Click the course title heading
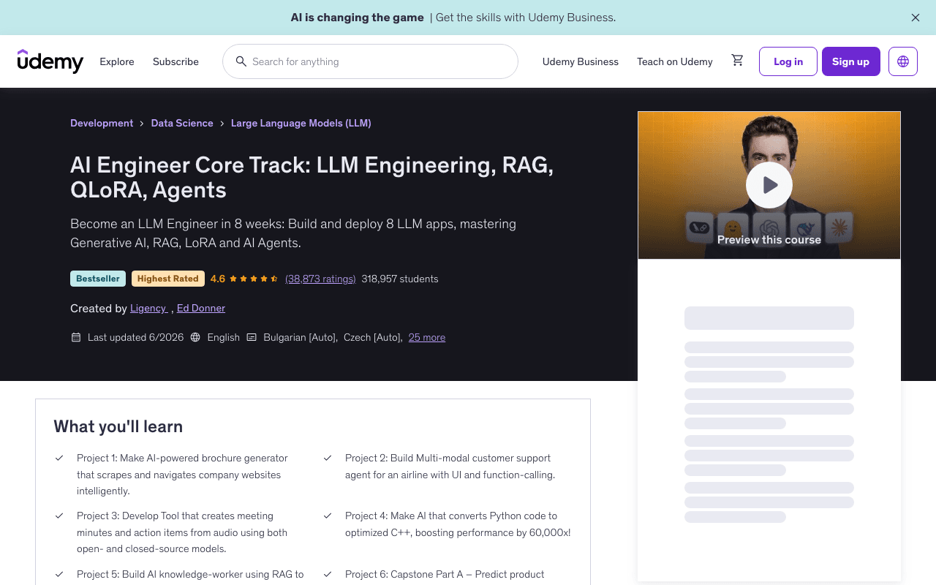 pos(312,178)
